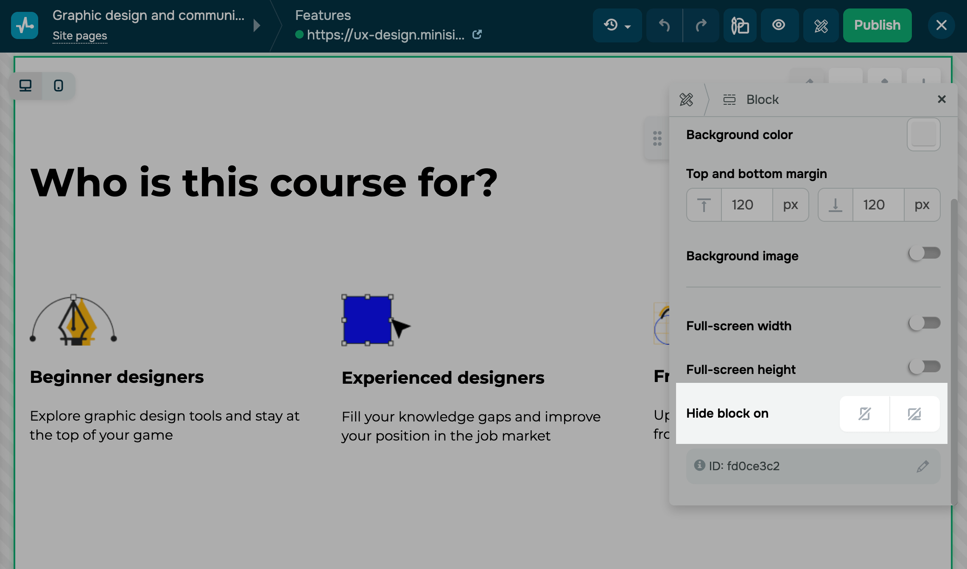Screen dimensions: 967x569
Task: Open preview with the eye icon
Action: pyautogui.click(x=779, y=25)
